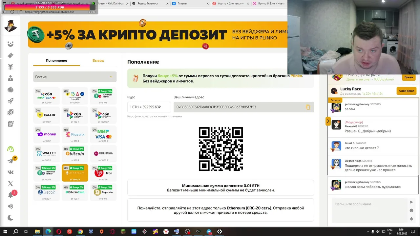
Task: Click 1 ETH exchange rate field
Action: click(x=149, y=107)
